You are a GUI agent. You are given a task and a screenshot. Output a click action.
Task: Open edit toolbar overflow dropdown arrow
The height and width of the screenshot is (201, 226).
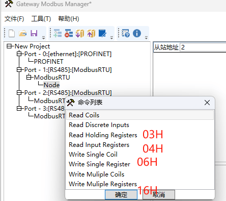[x=111, y=38]
